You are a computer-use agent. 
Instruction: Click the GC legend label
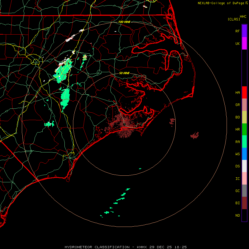click(237, 191)
